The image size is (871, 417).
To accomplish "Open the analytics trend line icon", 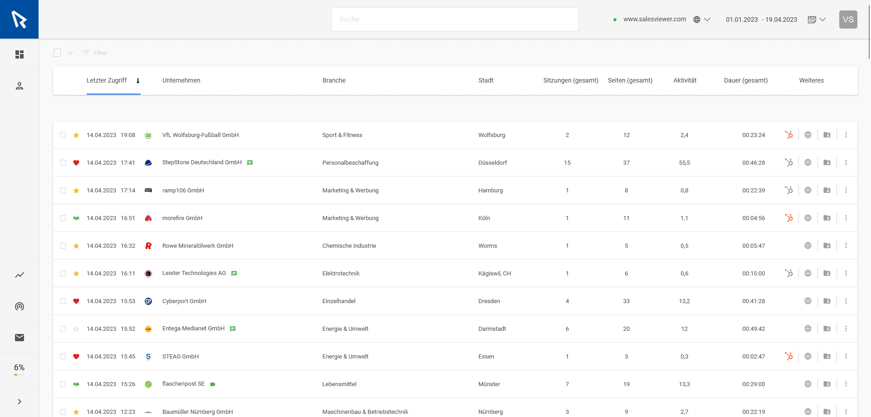I will (19, 275).
